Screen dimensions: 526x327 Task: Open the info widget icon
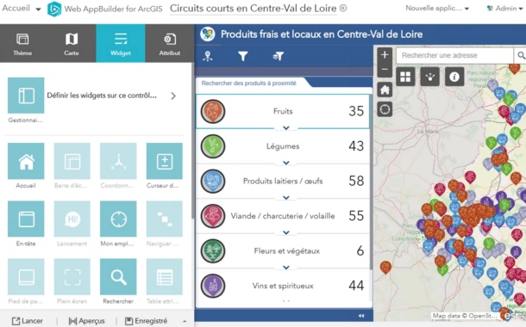pos(454,77)
